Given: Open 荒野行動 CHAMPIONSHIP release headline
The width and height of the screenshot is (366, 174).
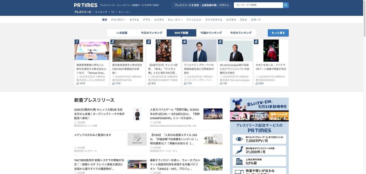Looking at the screenshot, I should coord(175,114).
